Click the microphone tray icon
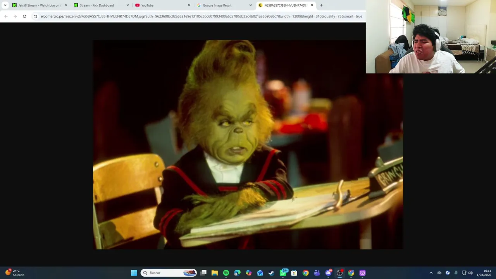The width and height of the screenshot is (496, 279). point(456,273)
